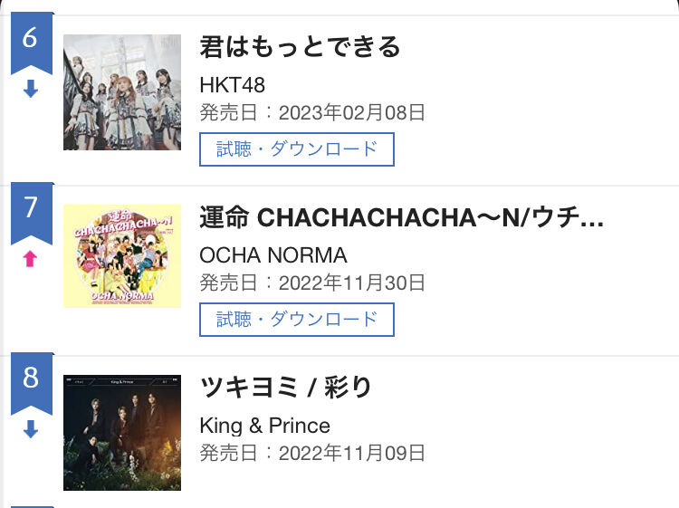Select the artist name HKT48
This screenshot has width=679, height=508.
(x=232, y=85)
